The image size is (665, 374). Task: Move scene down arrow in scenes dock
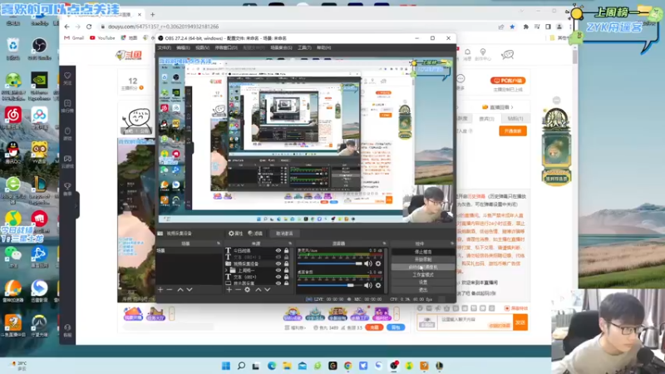[x=190, y=289]
